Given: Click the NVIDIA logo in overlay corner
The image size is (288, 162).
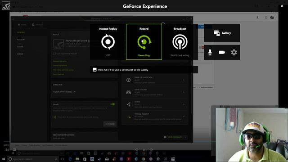Looking at the screenshot, I should coord(6,5).
